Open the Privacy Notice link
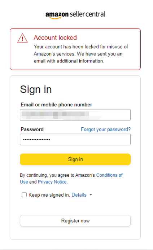Screen dimensions: 153x250 pyautogui.click(x=52, y=182)
